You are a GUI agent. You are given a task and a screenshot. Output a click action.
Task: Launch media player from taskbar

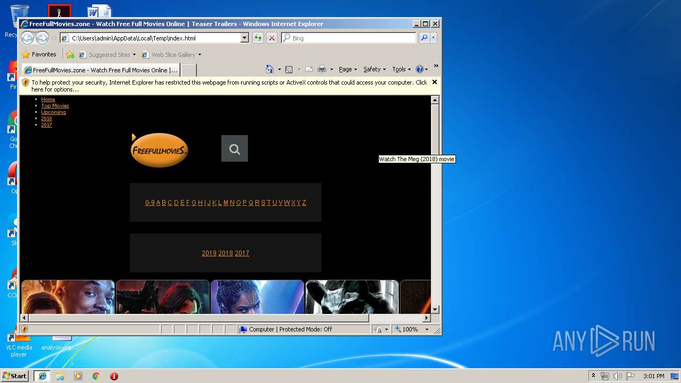click(x=78, y=376)
